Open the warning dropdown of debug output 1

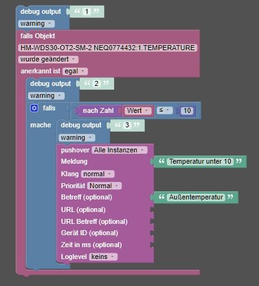[x=36, y=24]
